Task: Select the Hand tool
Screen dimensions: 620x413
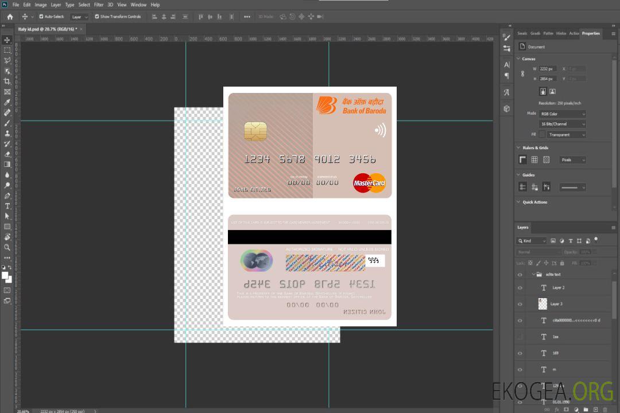Action: pos(7,237)
